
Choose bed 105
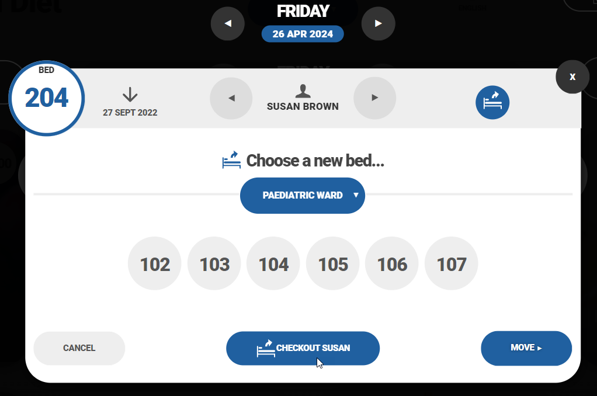click(x=333, y=264)
